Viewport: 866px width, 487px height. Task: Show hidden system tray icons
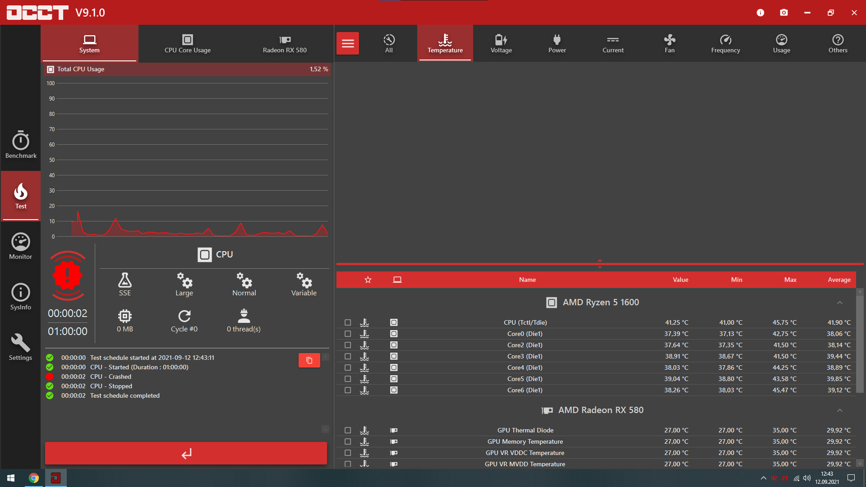(x=763, y=478)
